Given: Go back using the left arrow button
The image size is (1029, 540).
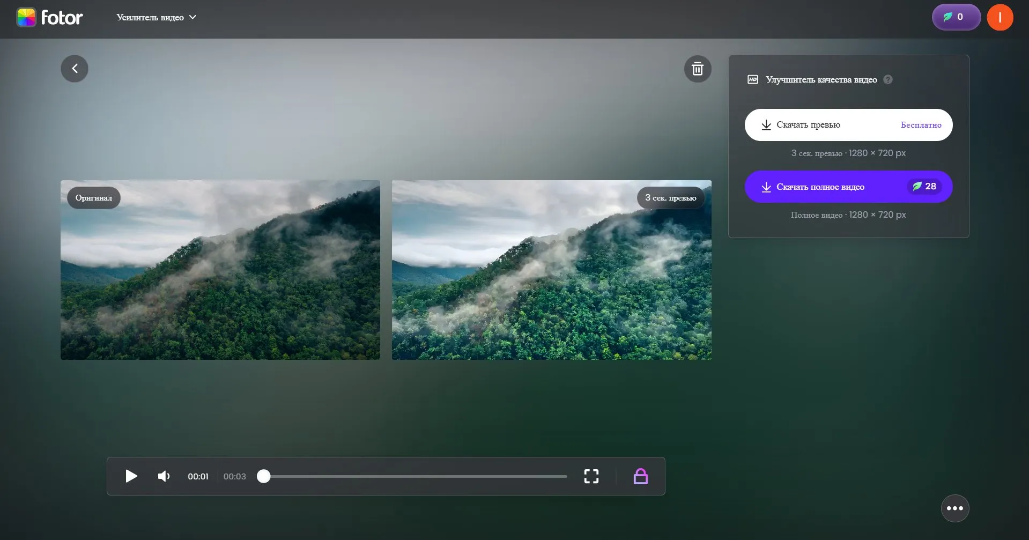Looking at the screenshot, I should tap(75, 69).
